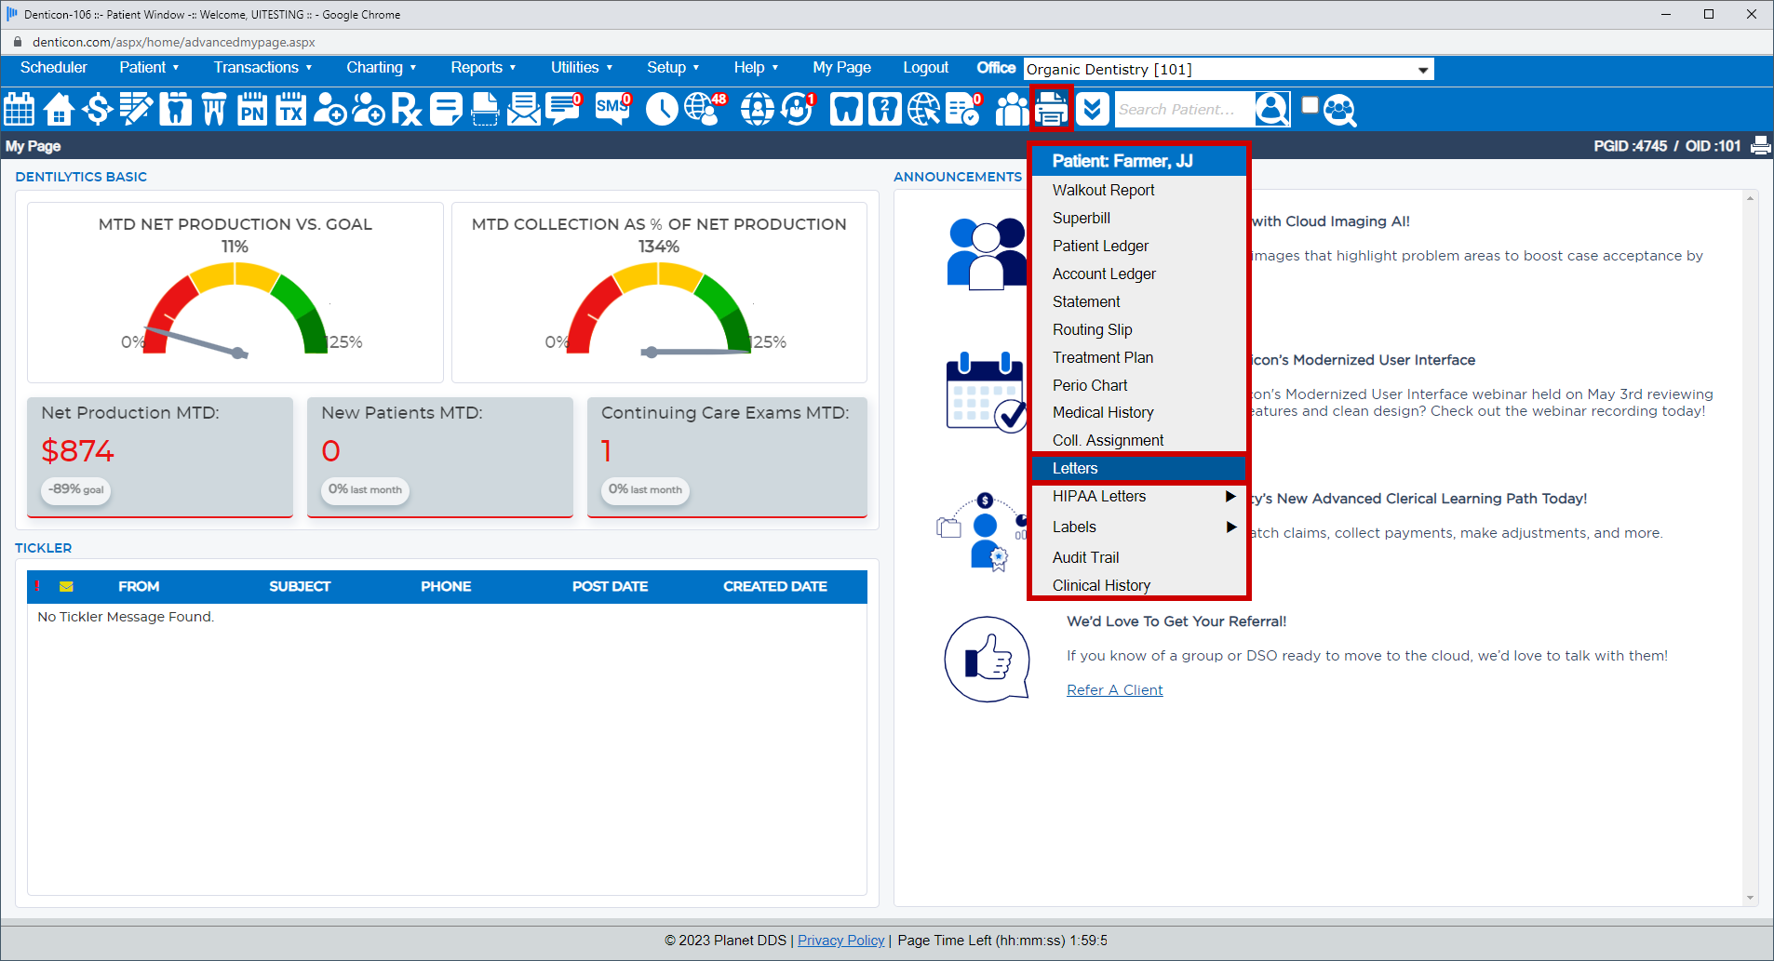Open the envelope letter mail icon
This screenshot has height=961, width=1774.
524,110
